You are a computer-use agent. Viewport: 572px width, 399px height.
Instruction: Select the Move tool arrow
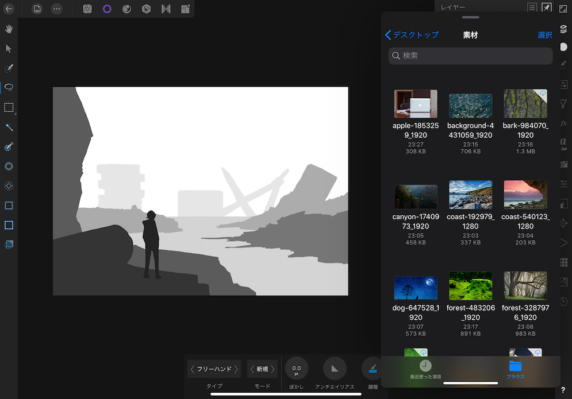9,48
